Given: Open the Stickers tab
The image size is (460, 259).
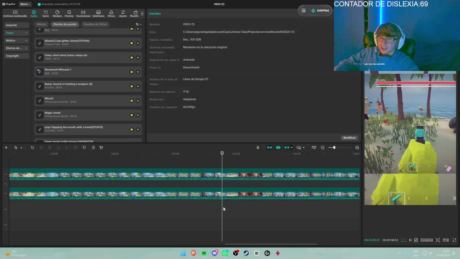Looking at the screenshot, I should click(x=57, y=14).
